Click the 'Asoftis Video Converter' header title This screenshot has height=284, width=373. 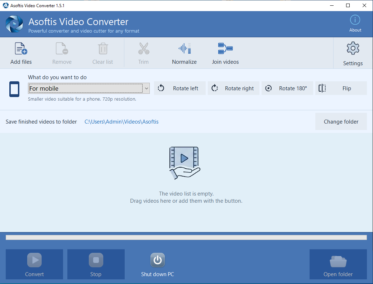click(78, 22)
